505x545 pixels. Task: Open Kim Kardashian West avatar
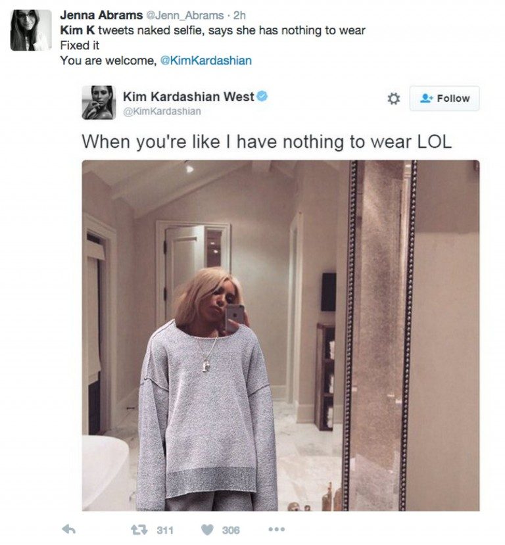[x=99, y=103]
